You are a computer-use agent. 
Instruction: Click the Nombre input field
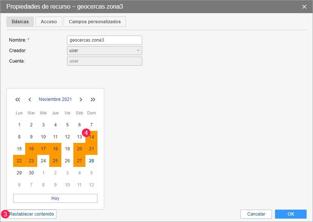(104, 40)
